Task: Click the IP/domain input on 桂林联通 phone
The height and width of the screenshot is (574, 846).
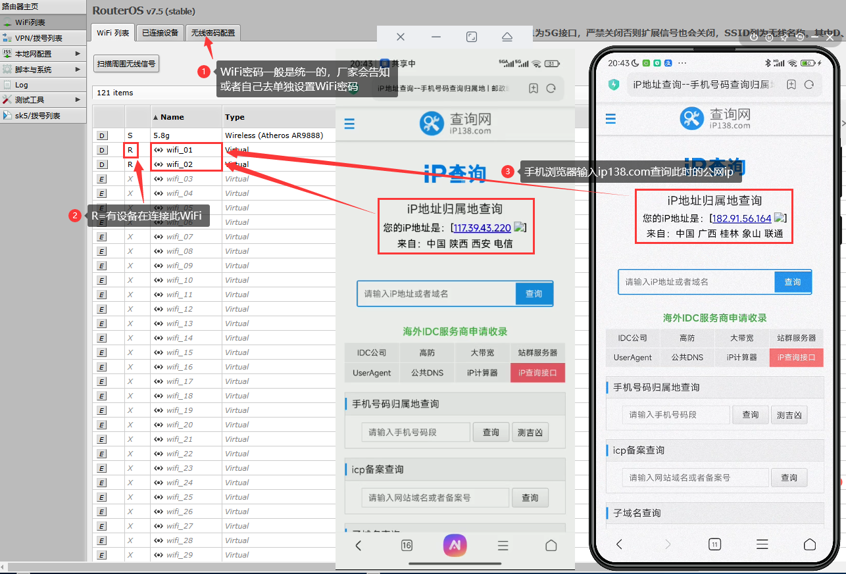Action: (x=697, y=281)
